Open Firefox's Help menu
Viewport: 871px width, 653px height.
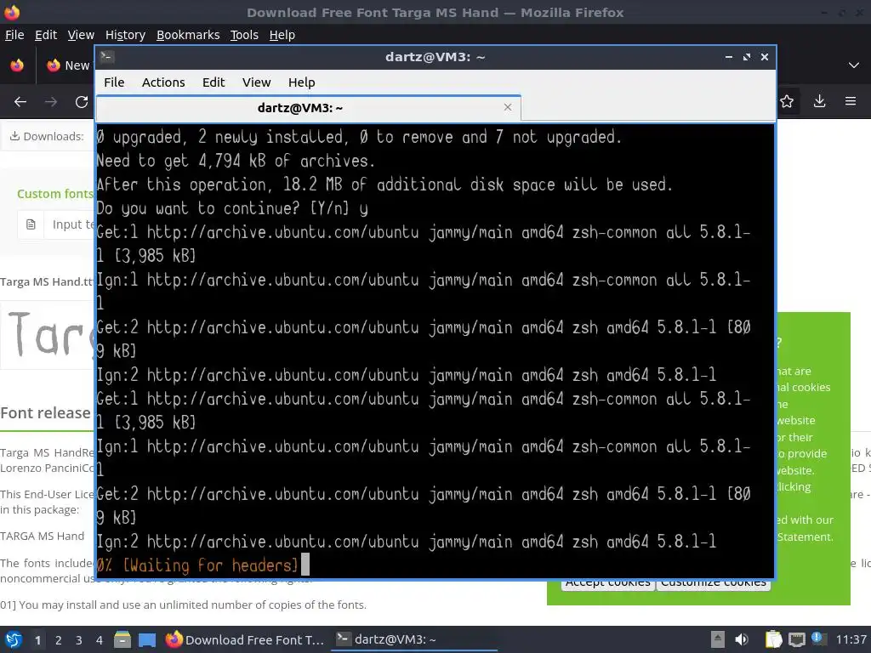click(x=282, y=35)
